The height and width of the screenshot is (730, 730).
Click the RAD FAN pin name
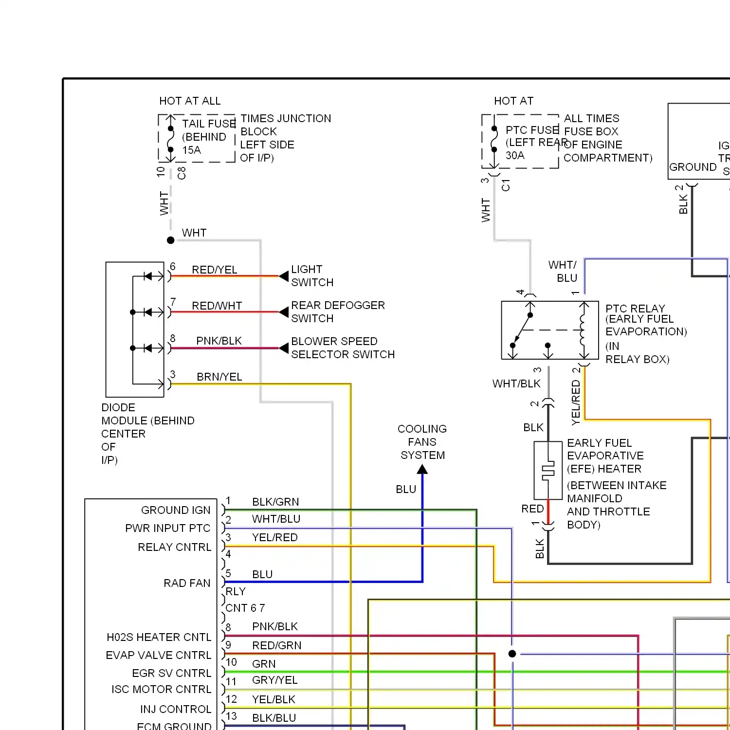187,583
